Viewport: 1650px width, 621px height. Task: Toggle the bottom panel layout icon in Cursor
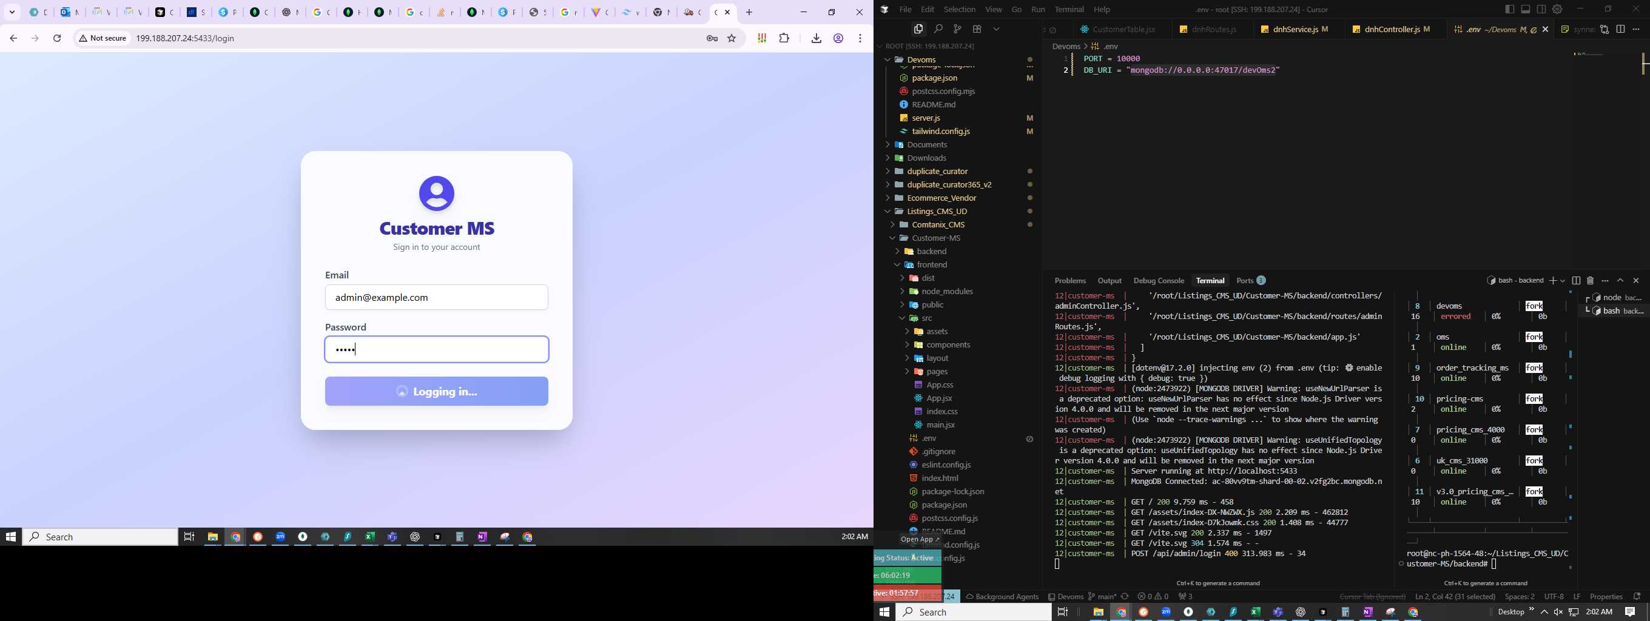[x=1526, y=9]
